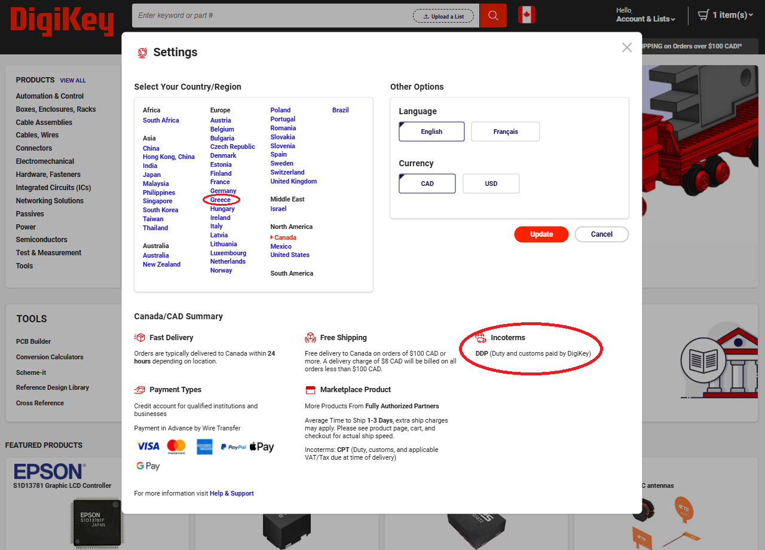Screen dimensions: 765x550
Task: Click the Visa card icon
Action: pos(148,446)
